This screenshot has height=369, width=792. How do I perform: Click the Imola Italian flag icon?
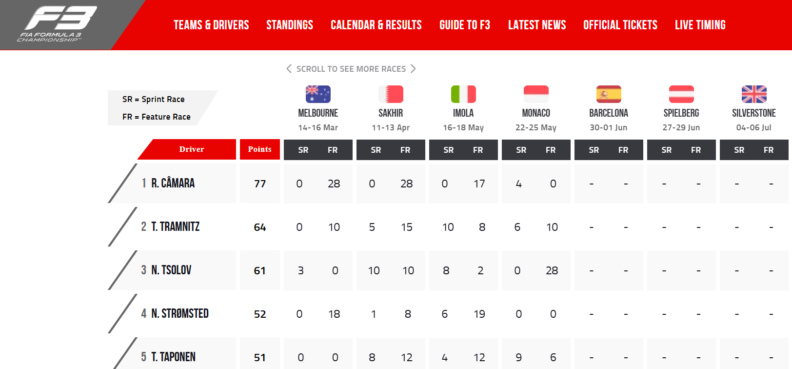coord(463,94)
